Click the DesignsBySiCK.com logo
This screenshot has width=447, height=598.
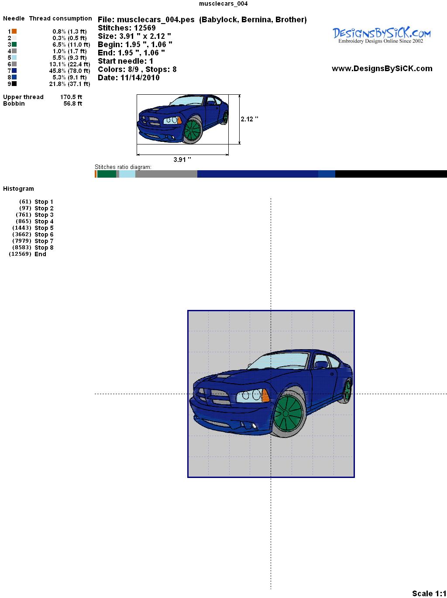(381, 35)
